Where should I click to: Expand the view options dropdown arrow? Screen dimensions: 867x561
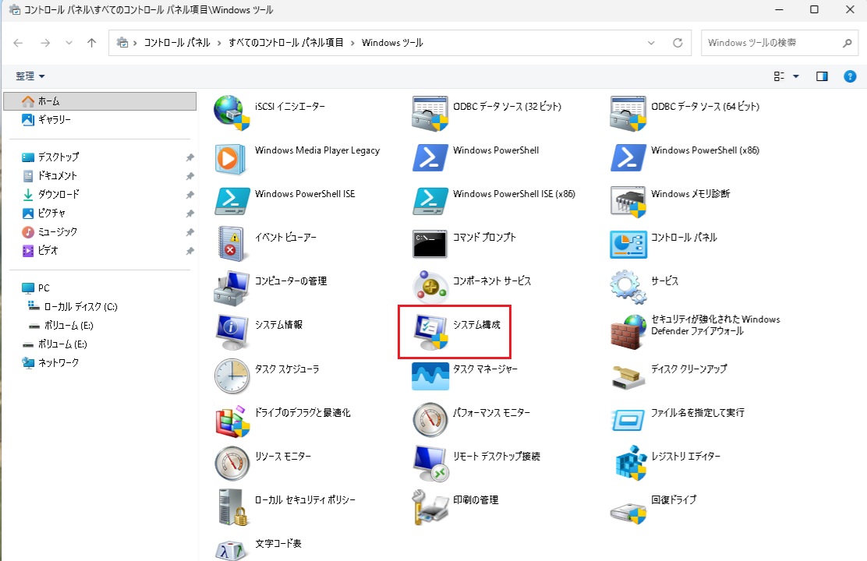(796, 76)
